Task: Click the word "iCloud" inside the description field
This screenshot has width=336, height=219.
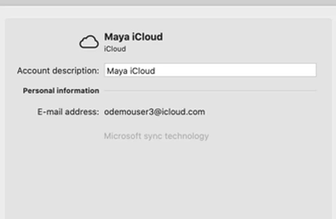Action: [x=142, y=71]
